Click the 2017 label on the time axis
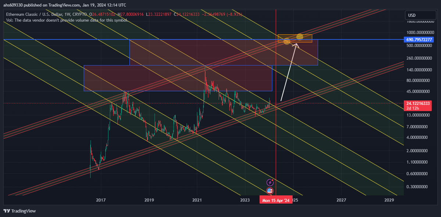This screenshot has width=441, height=217. 101,200
